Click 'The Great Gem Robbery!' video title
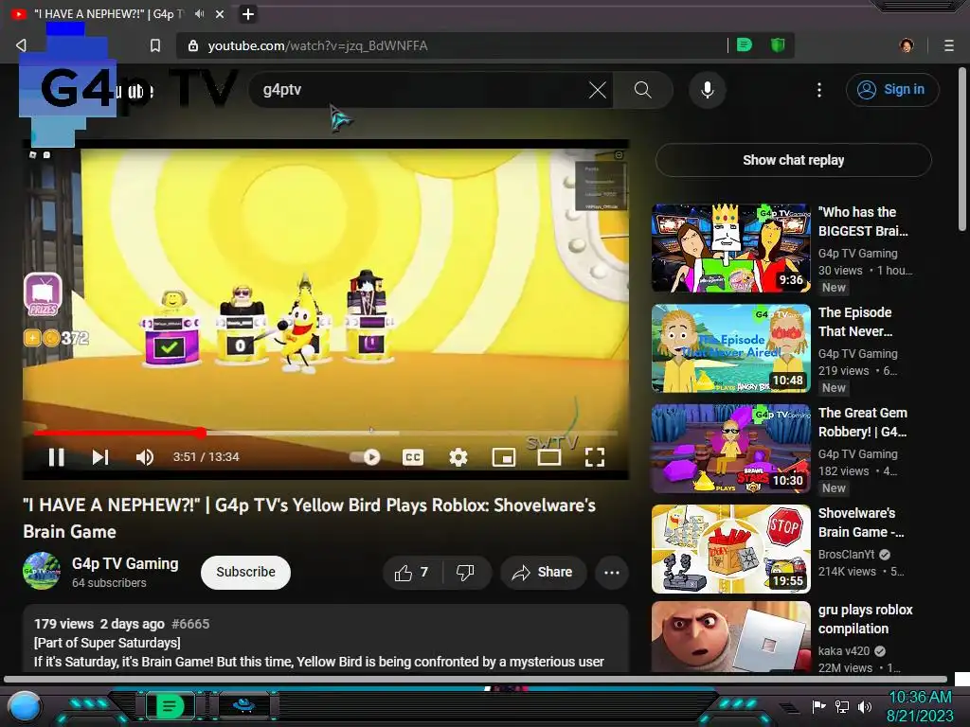970x727 pixels. [x=862, y=422]
